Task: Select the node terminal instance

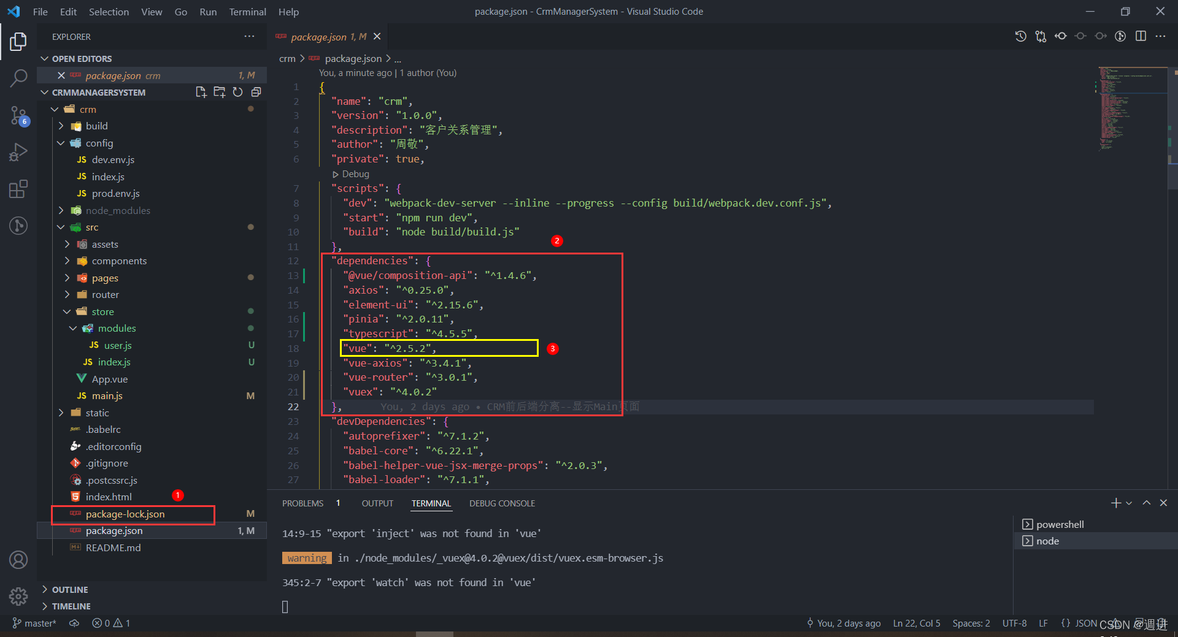Action: [x=1047, y=541]
